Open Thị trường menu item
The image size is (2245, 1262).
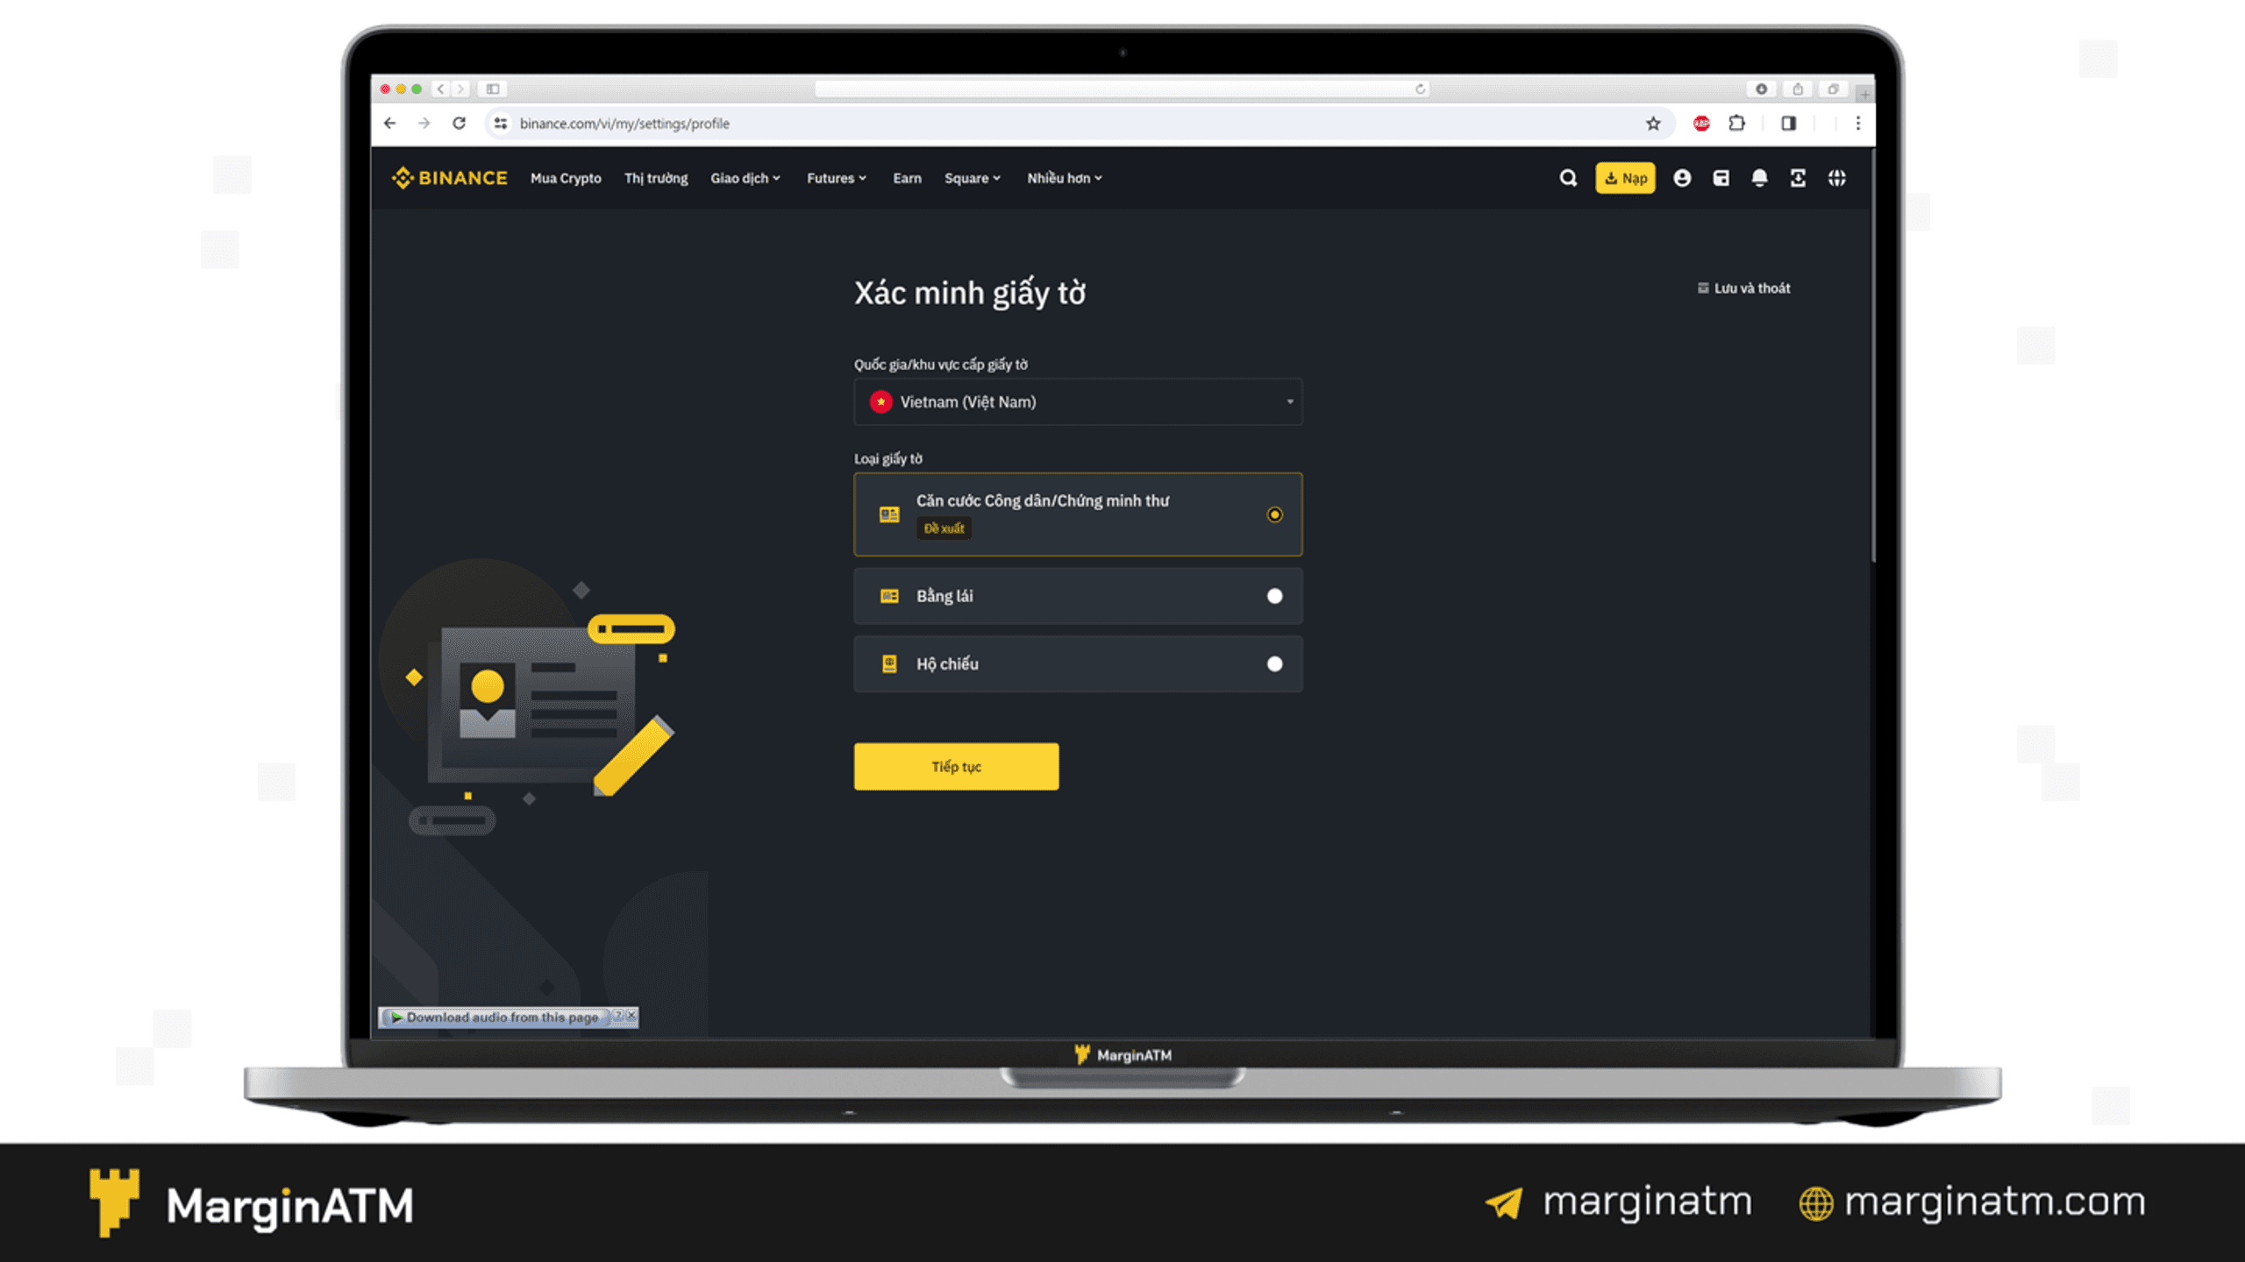click(656, 178)
